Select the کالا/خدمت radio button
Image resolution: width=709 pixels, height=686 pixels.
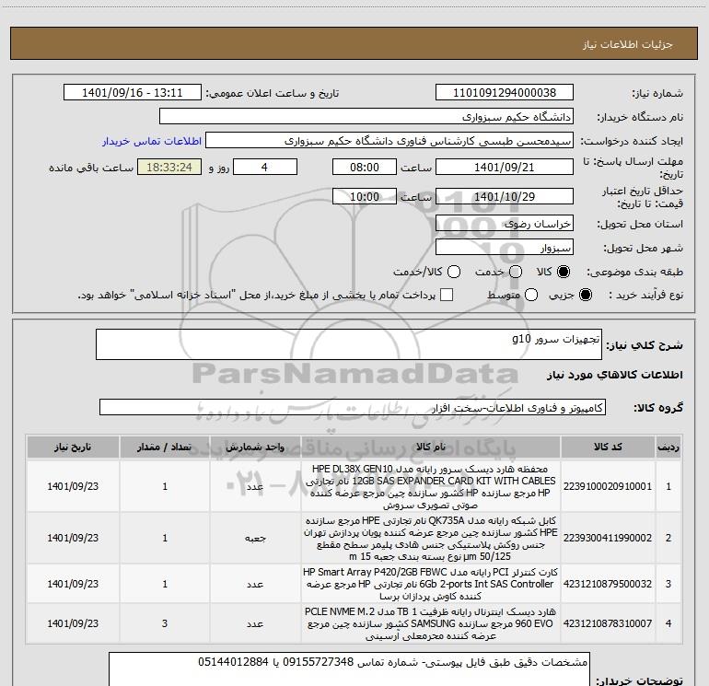pos(454,272)
